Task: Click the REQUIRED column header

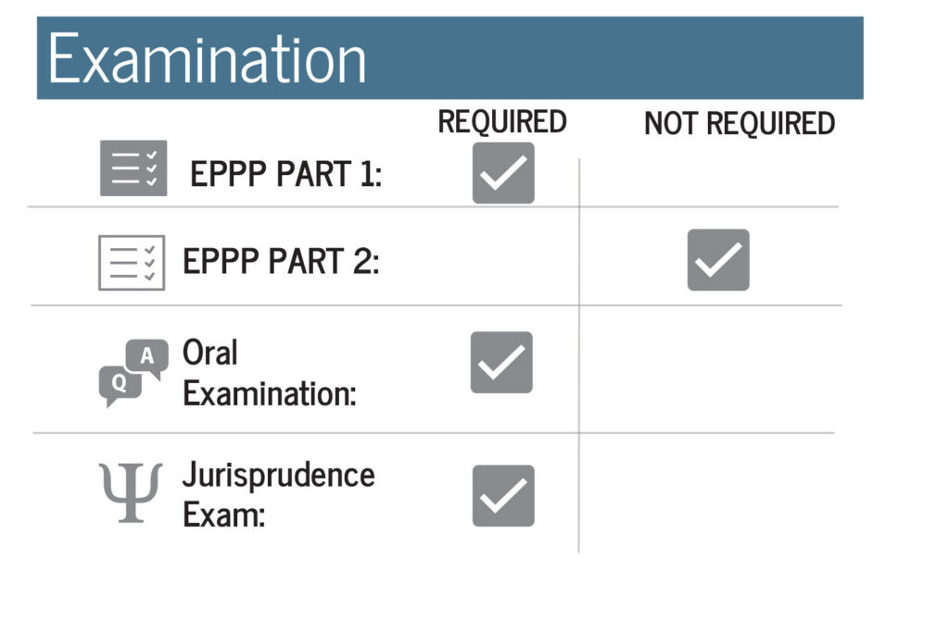Action: tap(502, 121)
